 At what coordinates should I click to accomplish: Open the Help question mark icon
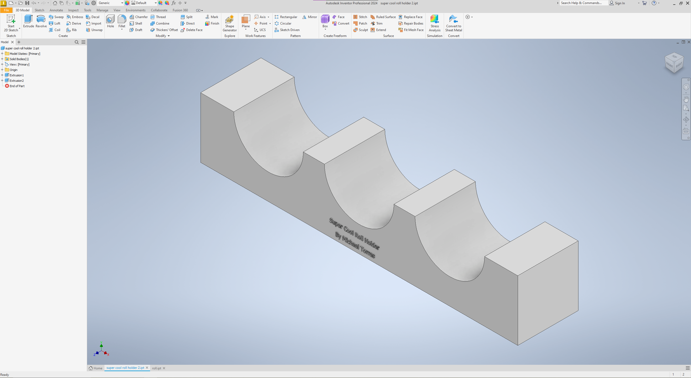pos(654,3)
